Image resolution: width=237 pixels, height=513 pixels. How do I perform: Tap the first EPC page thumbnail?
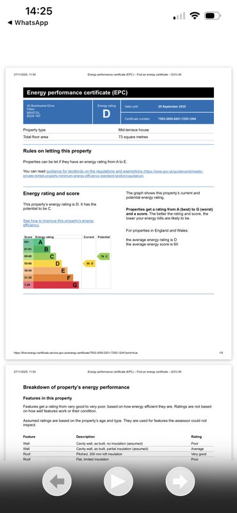click(118, 214)
